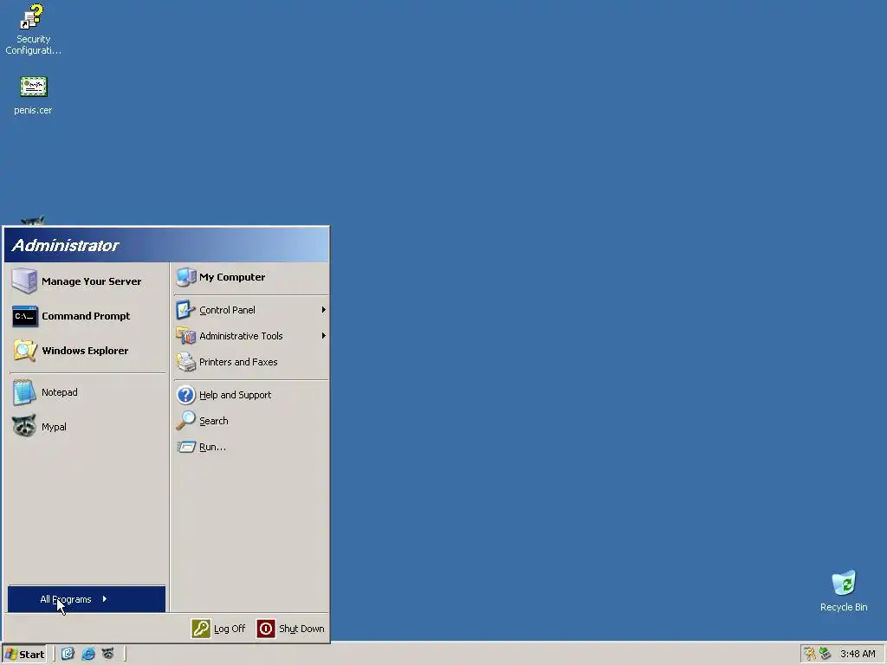Viewport: 887px width, 665px height.
Task: Click the Control Panel icon
Action: [x=185, y=310]
